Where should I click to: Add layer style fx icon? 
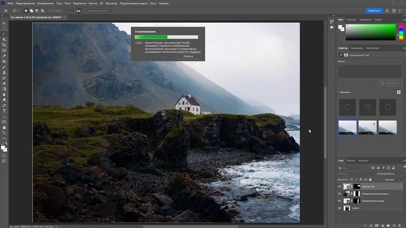coord(371,225)
